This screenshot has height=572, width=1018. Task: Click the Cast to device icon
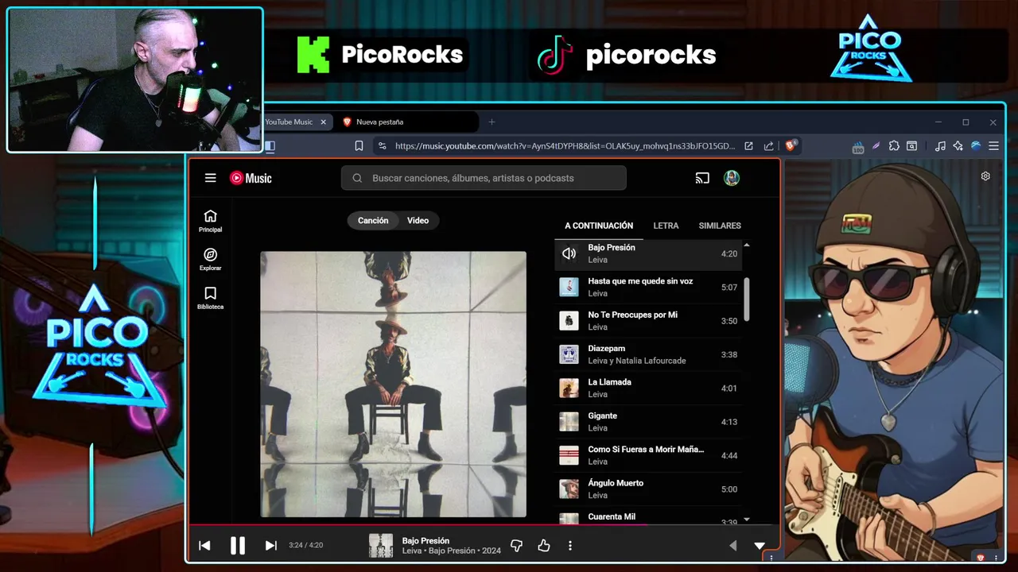(x=702, y=178)
